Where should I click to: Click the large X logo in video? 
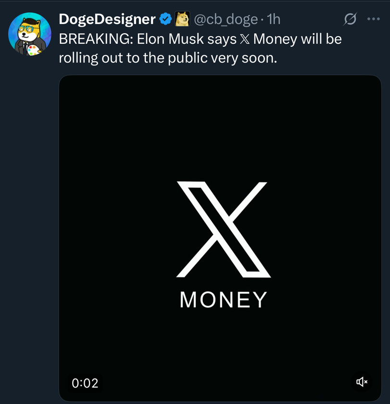coord(224,229)
